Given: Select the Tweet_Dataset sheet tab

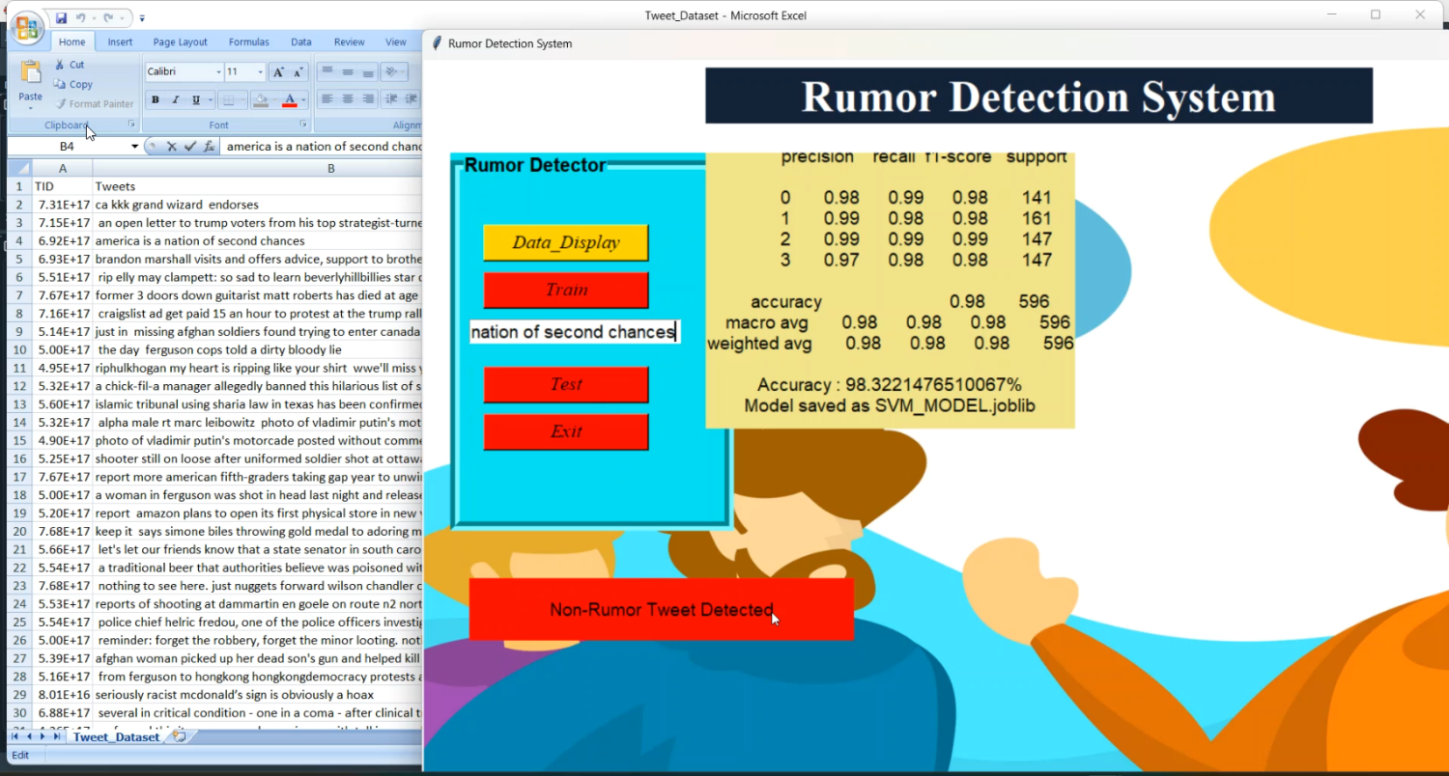Looking at the screenshot, I should click(x=115, y=736).
